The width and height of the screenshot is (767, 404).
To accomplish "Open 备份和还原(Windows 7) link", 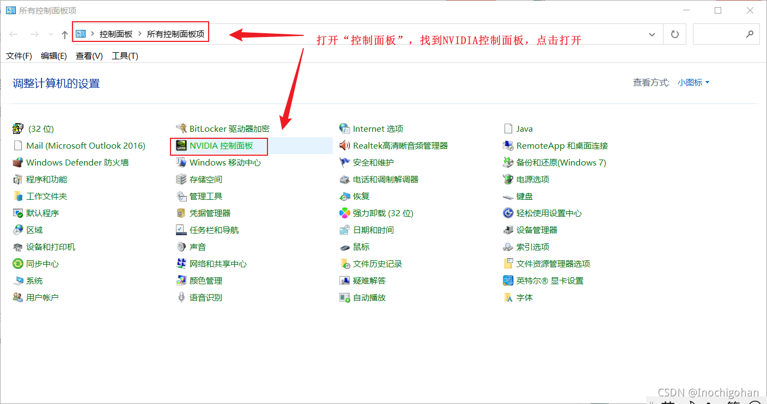I will pyautogui.click(x=561, y=163).
